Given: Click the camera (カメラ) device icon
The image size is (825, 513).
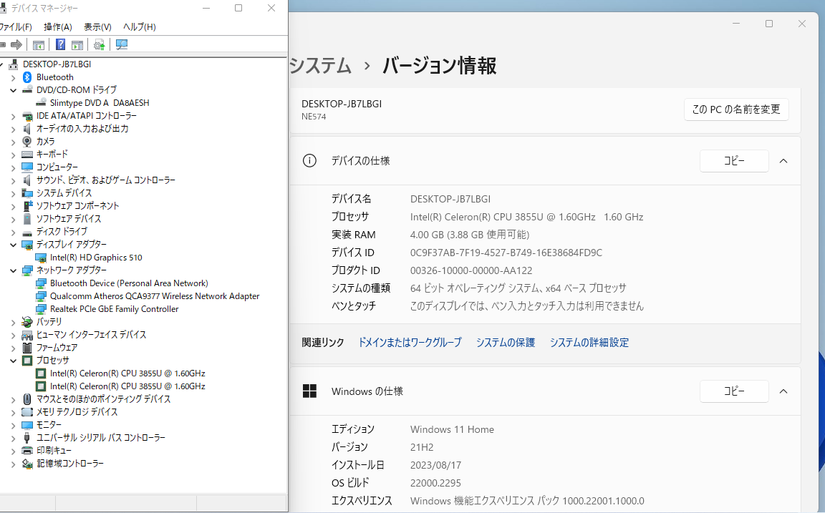Looking at the screenshot, I should [x=27, y=142].
